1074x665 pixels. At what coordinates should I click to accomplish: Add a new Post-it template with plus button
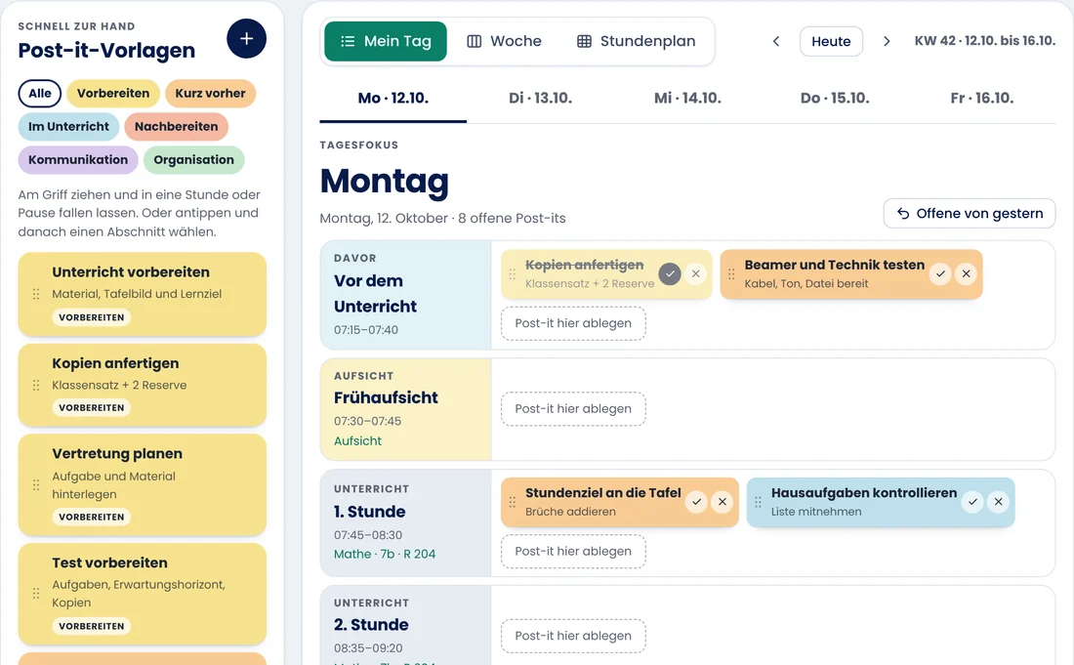point(247,39)
